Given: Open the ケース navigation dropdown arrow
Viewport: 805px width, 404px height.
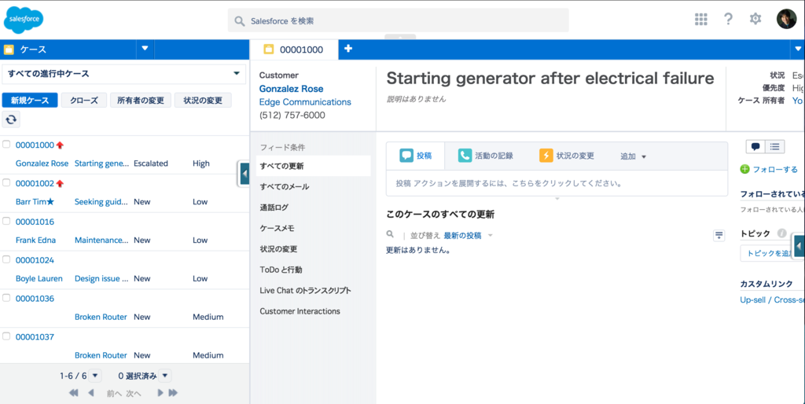Looking at the screenshot, I should [x=145, y=48].
